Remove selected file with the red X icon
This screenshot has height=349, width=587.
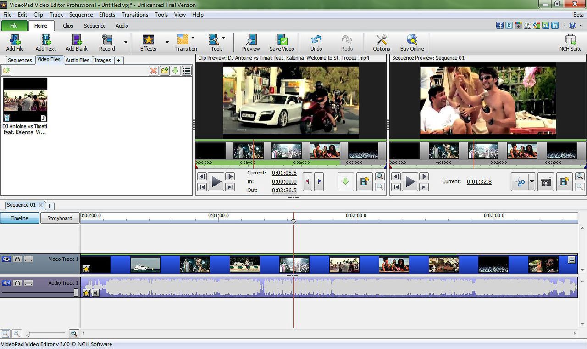154,71
